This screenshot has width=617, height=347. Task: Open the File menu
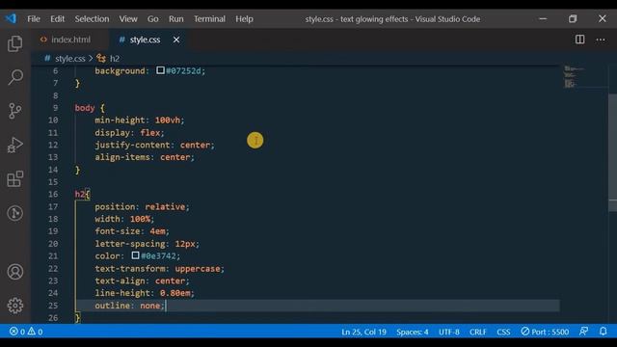(x=34, y=19)
